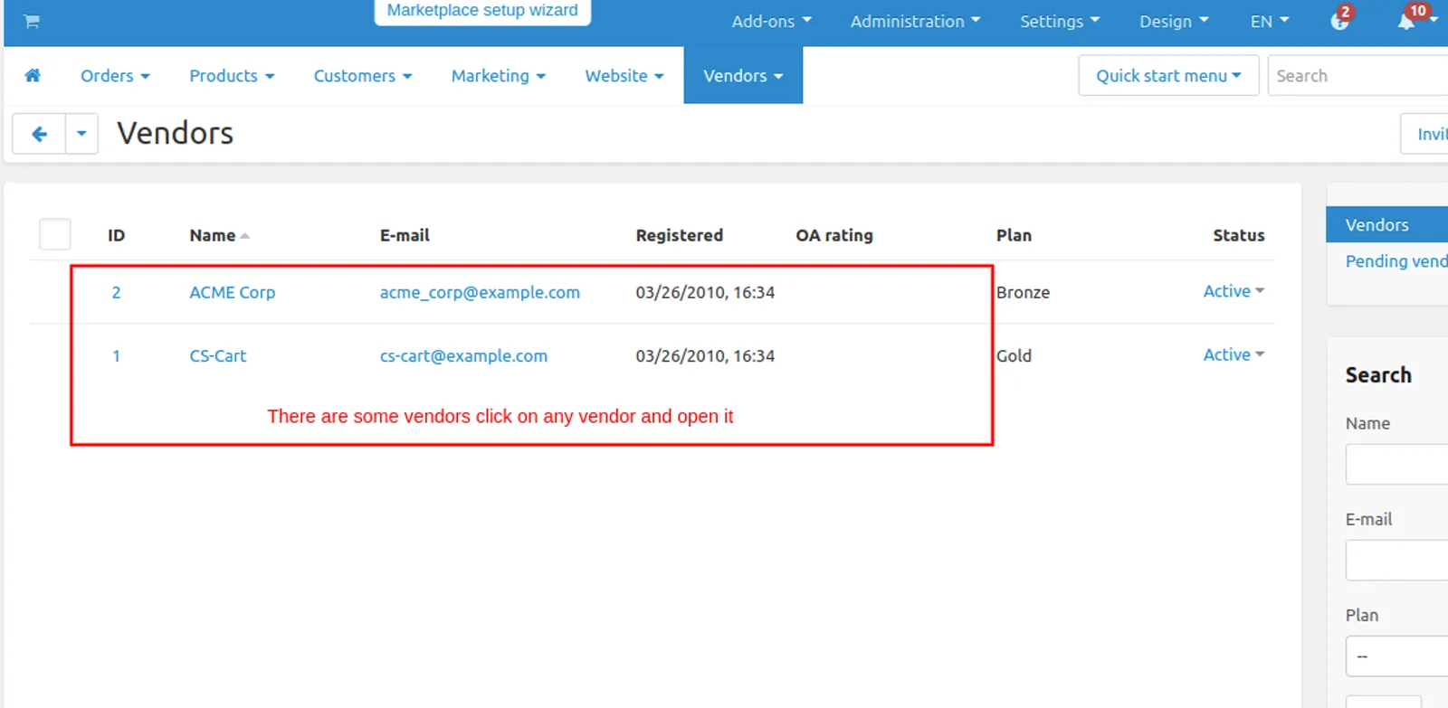Select Vendors in the sidebar
Viewport: 1448px width, 708px height.
(x=1386, y=224)
